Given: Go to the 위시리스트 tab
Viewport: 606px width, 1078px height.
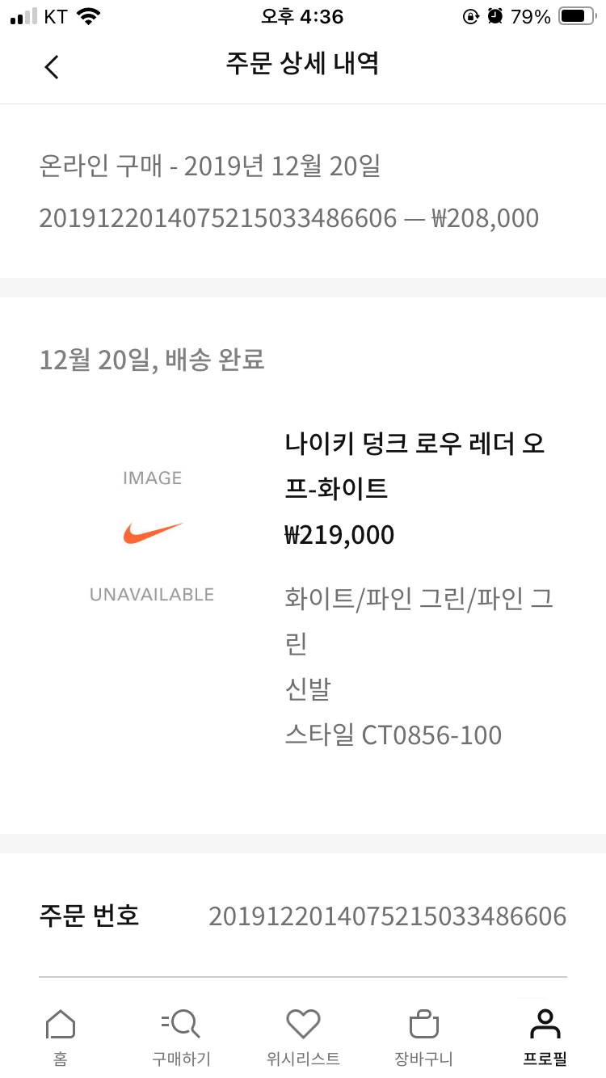Looking at the screenshot, I should [x=303, y=1059].
